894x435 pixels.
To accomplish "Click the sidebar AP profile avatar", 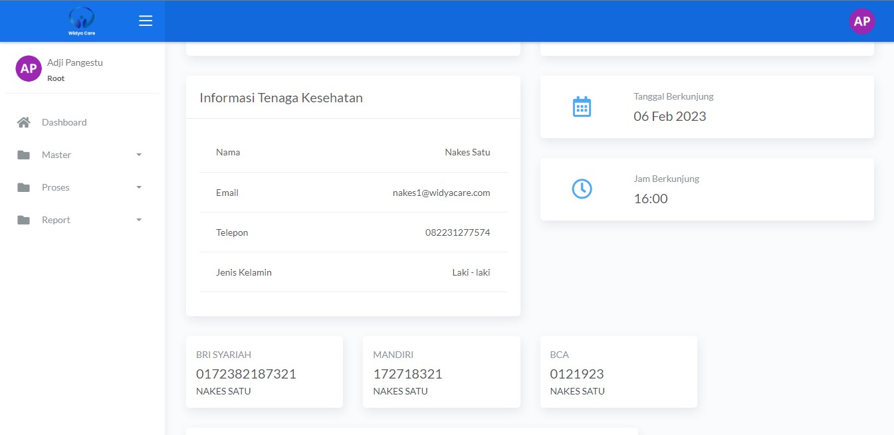I will 29,68.
